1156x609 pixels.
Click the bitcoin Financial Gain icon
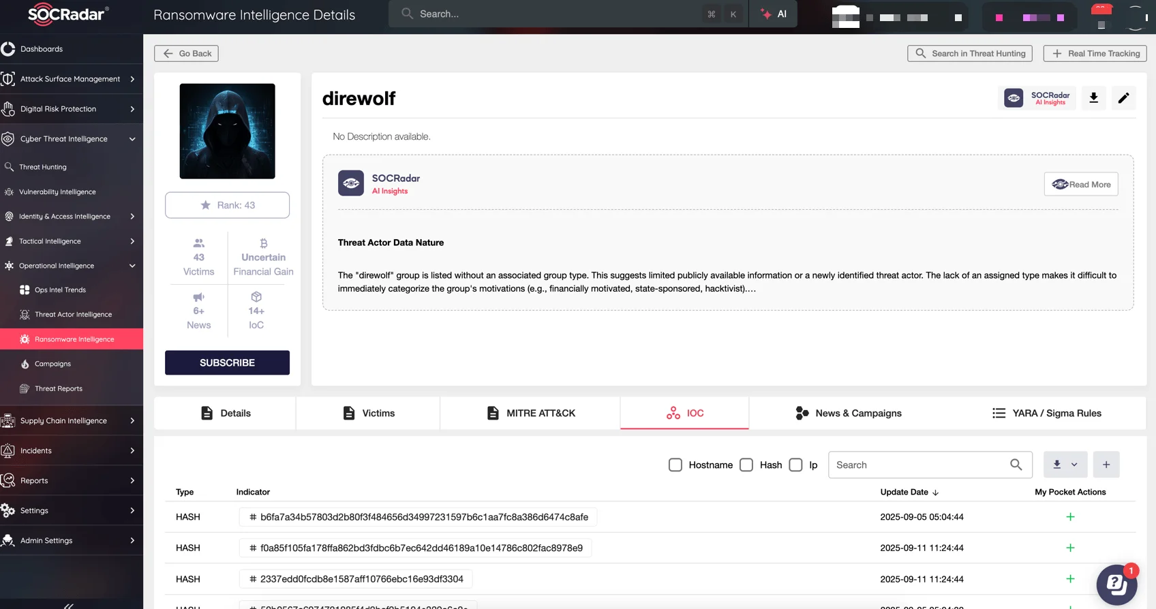point(264,243)
